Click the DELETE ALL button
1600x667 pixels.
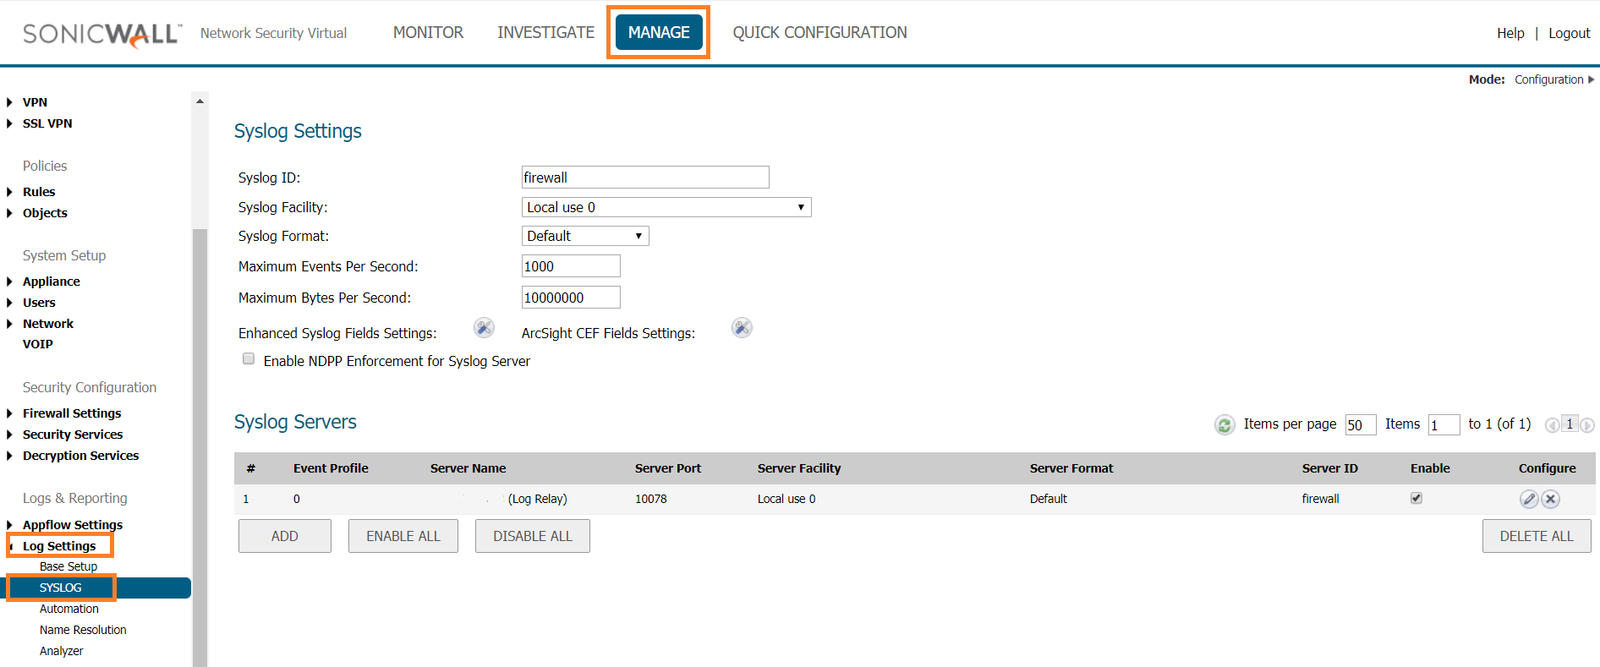click(x=1536, y=536)
